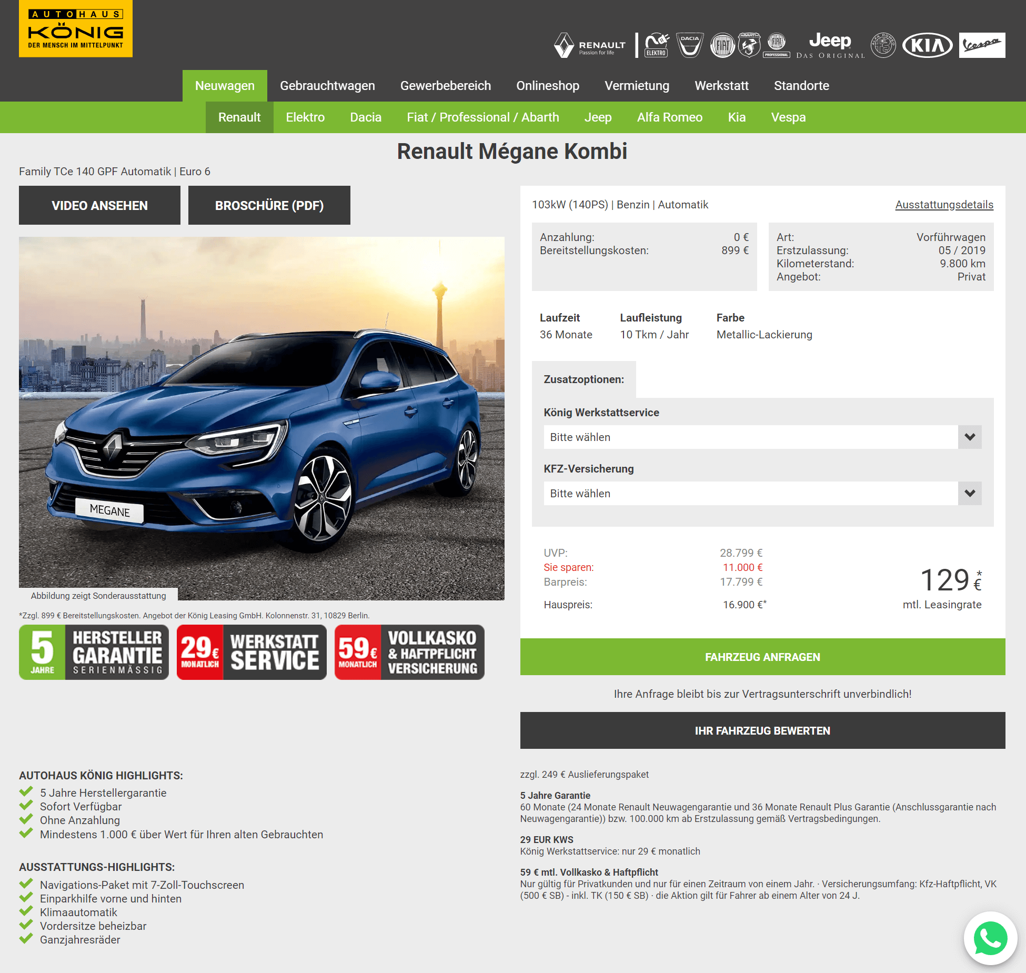Open the Elektro plug logo
Viewport: 1026px width, 973px height.
[657, 45]
